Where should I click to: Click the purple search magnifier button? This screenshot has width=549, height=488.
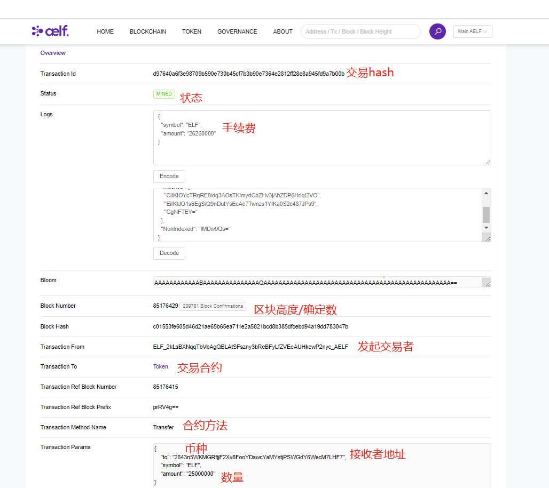437,31
